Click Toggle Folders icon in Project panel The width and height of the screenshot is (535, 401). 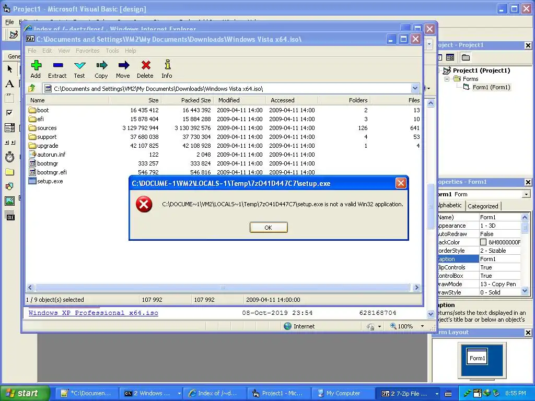pos(466,57)
